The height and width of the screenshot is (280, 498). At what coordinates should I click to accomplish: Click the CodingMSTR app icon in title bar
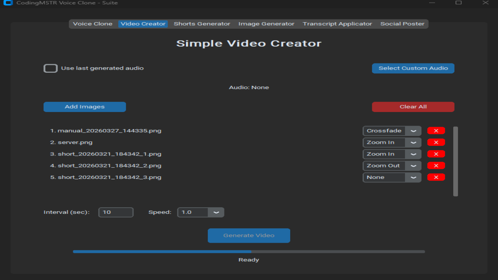[x=8, y=3]
